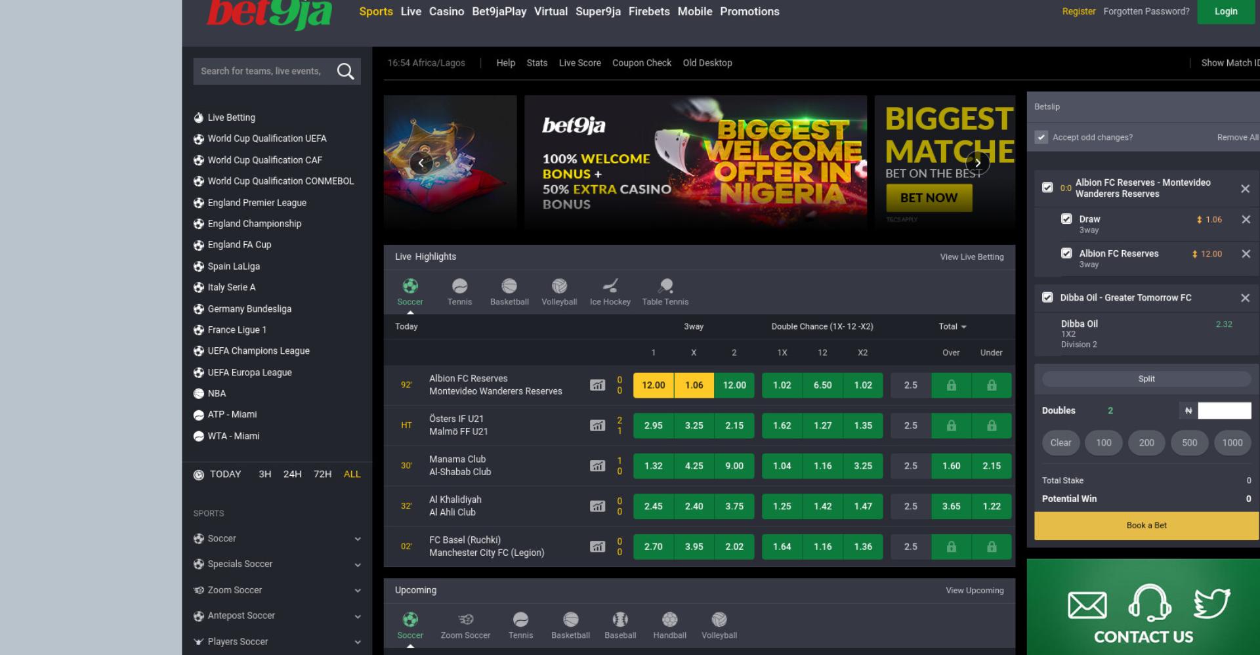Open stats icon for Östers IF U21 match
The width and height of the screenshot is (1260, 655).
pyautogui.click(x=597, y=425)
